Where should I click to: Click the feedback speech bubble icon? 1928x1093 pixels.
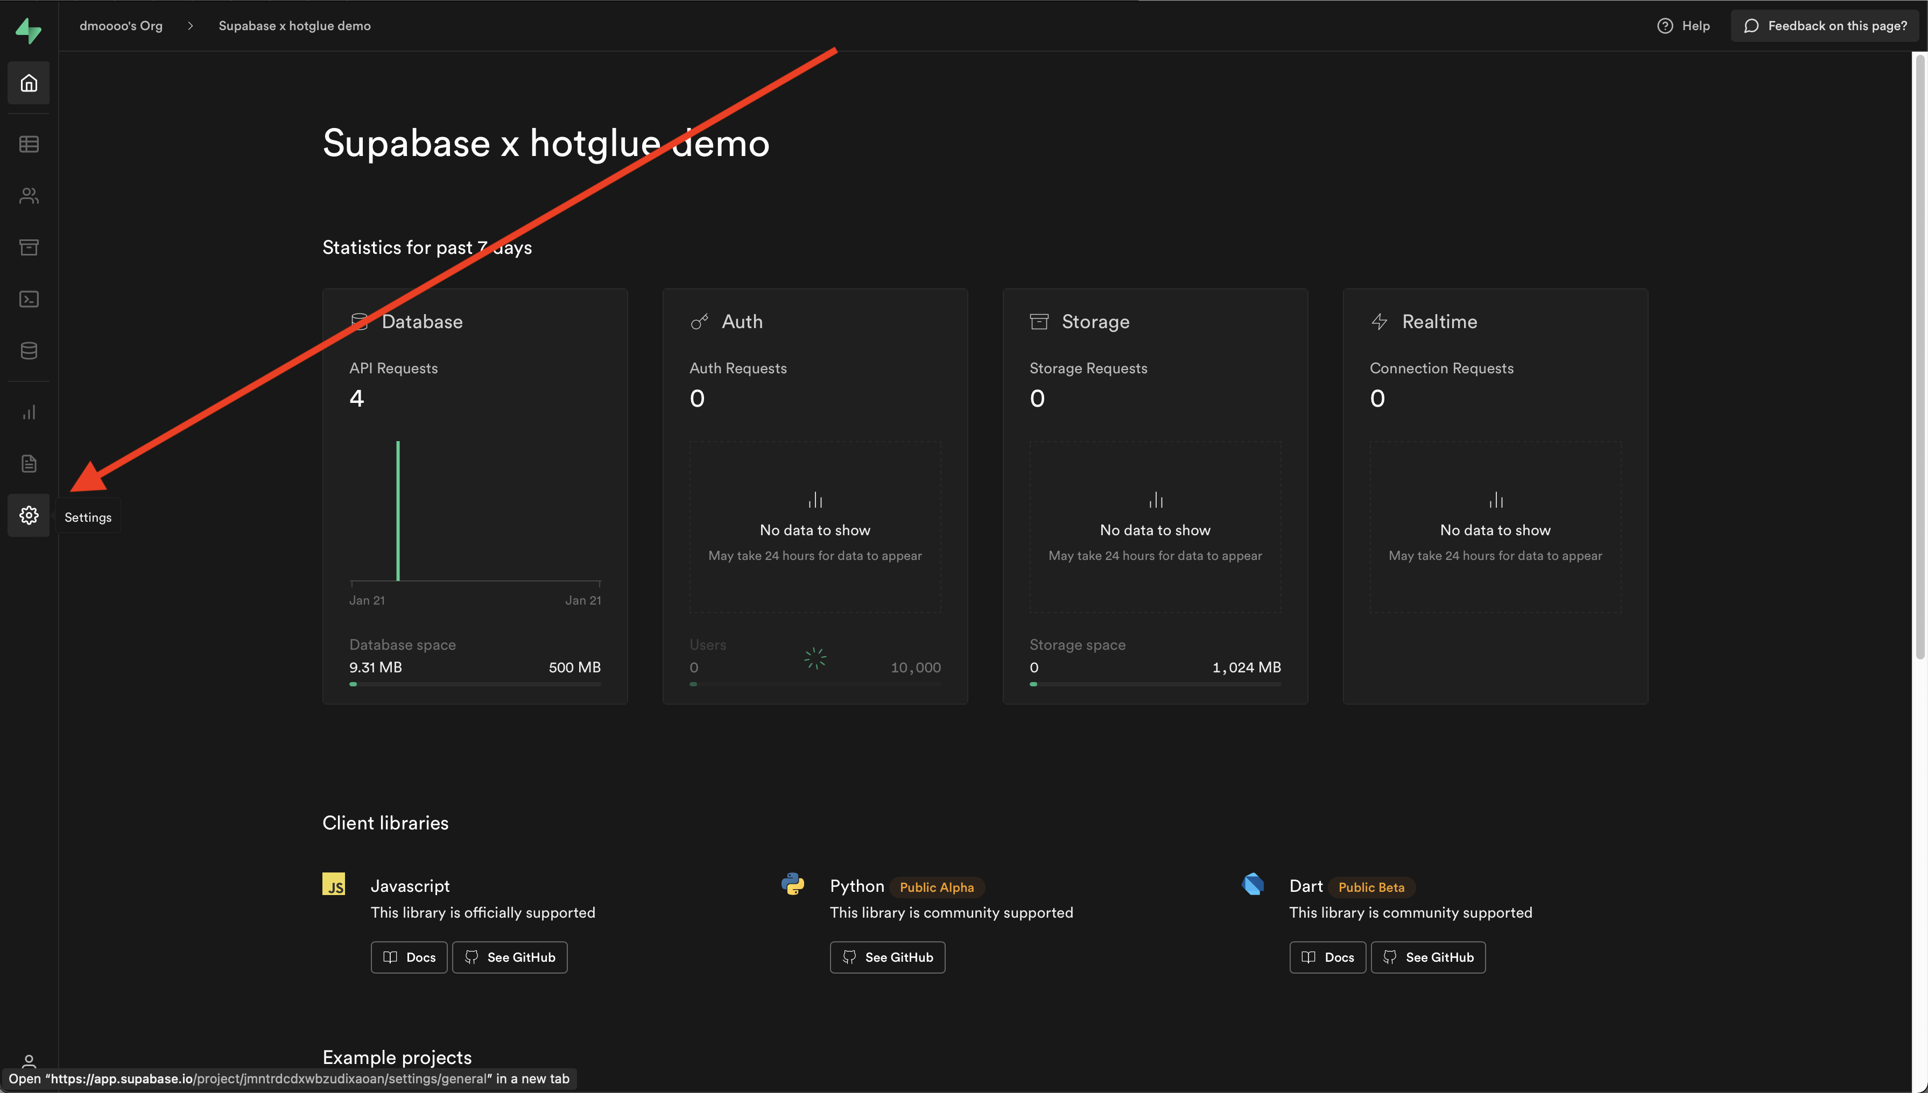pyautogui.click(x=1751, y=25)
